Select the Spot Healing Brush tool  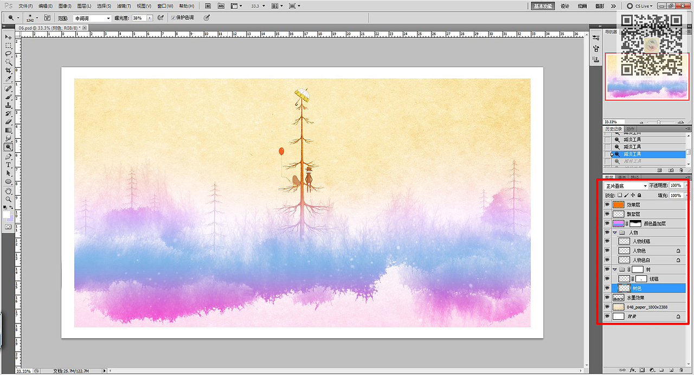pyautogui.click(x=8, y=88)
